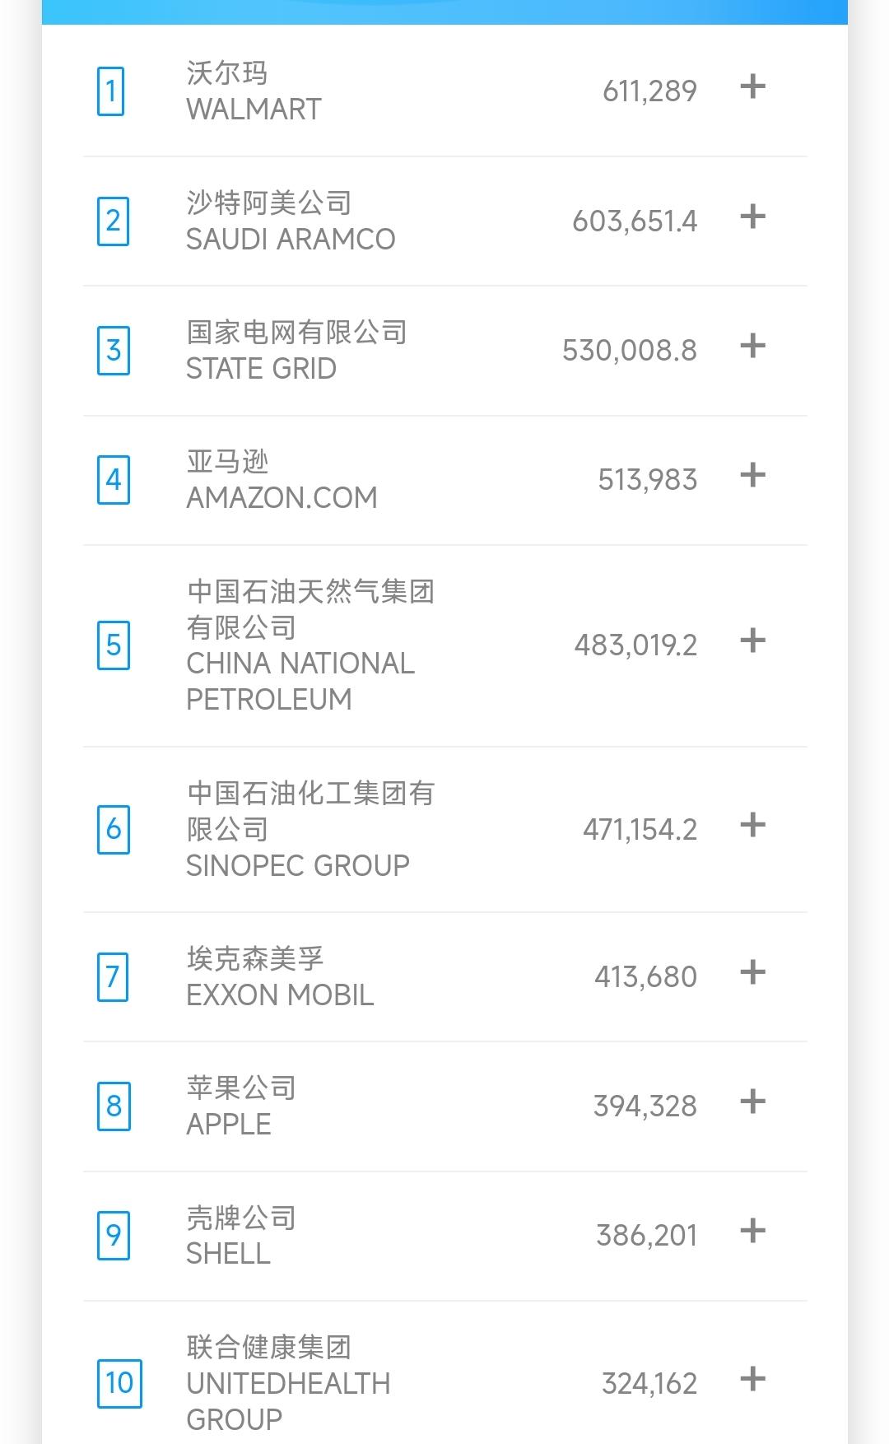
Task: Show Shell details via plus icon
Action: 752,1231
